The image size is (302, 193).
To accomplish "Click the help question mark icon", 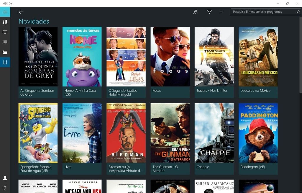I will 5,188.
